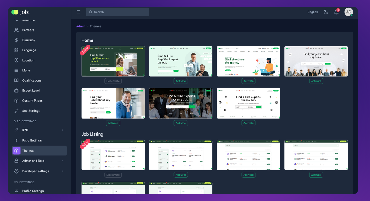Deactivate the active Job Listing theme
Screen dimensions: 370x201
[x=113, y=175]
